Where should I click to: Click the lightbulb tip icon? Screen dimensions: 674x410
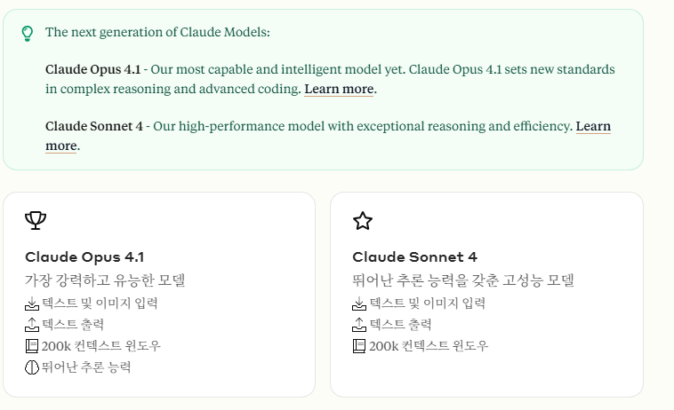click(x=28, y=33)
